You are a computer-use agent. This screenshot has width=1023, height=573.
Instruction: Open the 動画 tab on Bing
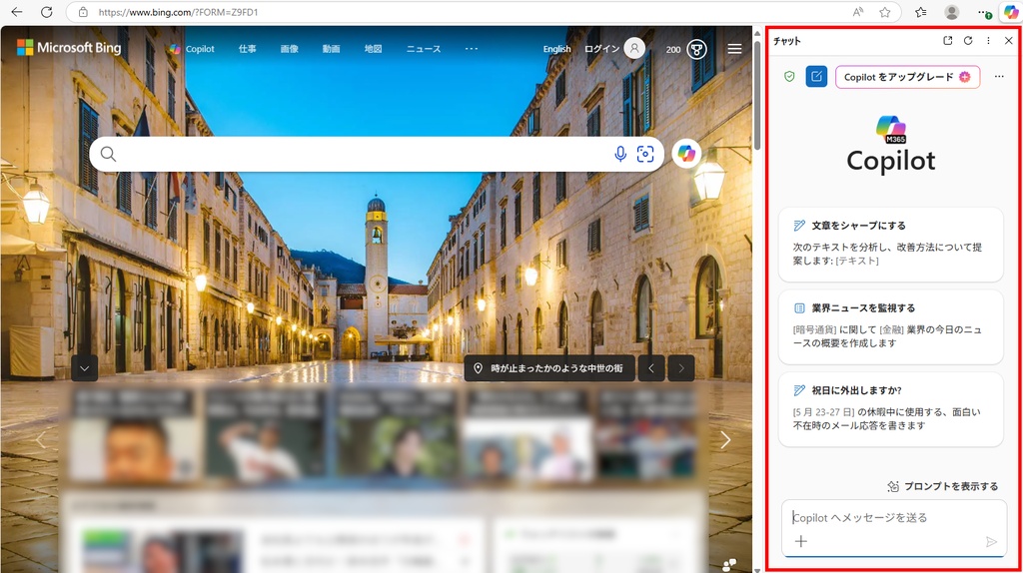click(331, 49)
